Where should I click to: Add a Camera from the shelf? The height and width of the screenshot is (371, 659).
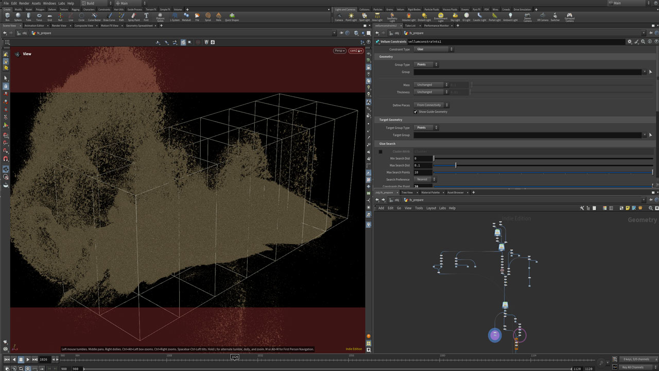(339, 16)
